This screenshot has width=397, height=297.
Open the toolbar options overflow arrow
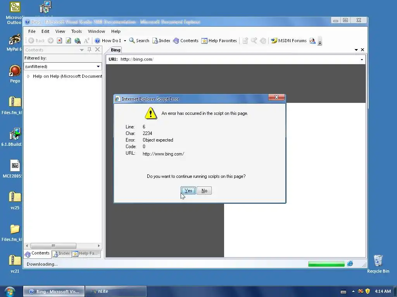point(320,42)
